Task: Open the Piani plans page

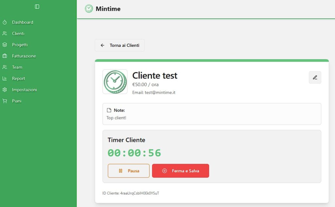Action: pos(17,101)
